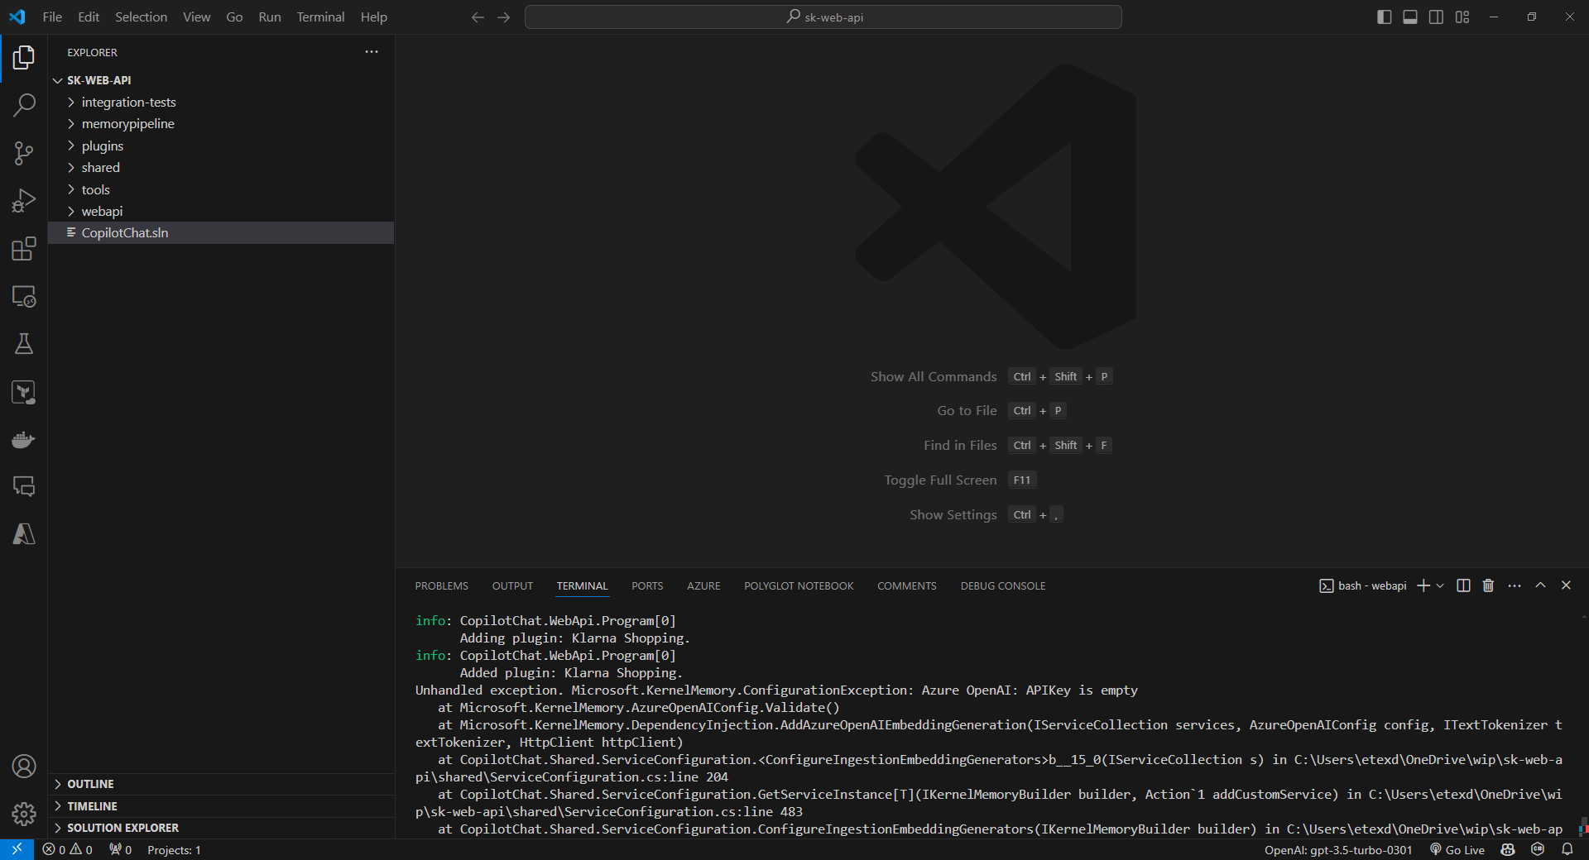Open the Accounts menu
The height and width of the screenshot is (860, 1589).
pos(24,767)
